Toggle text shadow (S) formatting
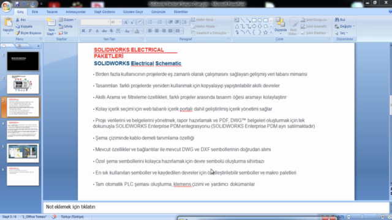Screen dimensions: 392x220 [x=111, y=31]
